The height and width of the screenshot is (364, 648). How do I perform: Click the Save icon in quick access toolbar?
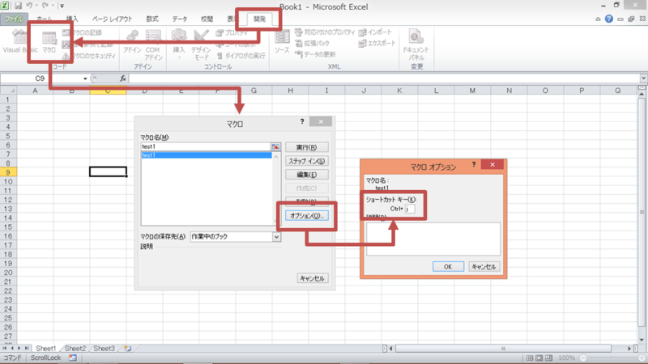click(18, 6)
